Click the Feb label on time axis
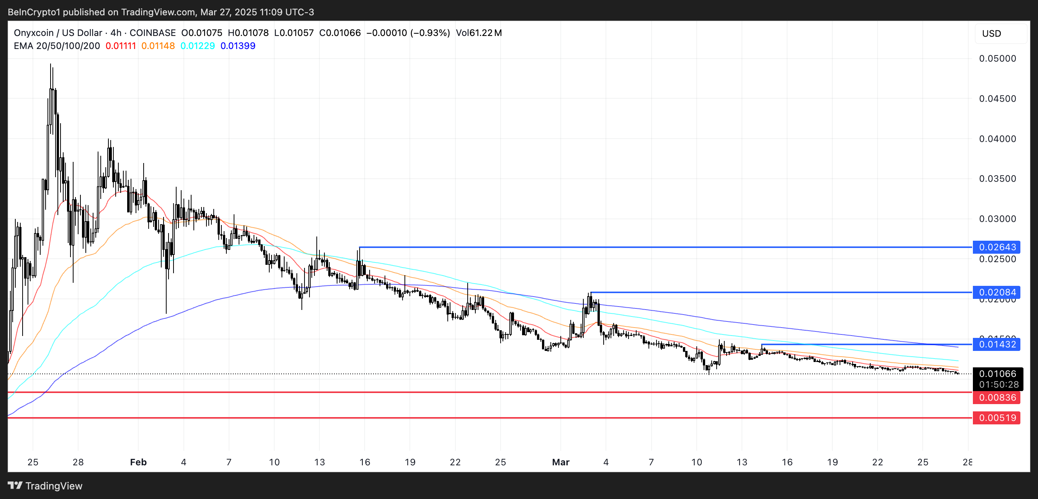Viewport: 1038px width, 499px height. coord(138,462)
